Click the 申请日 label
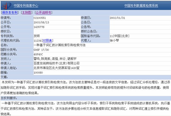Image resolution: width=171 pixels, height=116 pixels. (86, 18)
